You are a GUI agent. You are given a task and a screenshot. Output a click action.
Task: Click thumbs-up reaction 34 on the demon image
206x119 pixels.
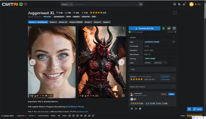coord(87,96)
